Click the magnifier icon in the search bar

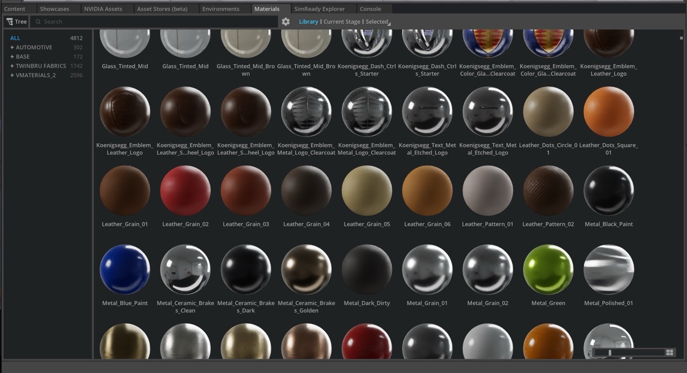pos(38,22)
